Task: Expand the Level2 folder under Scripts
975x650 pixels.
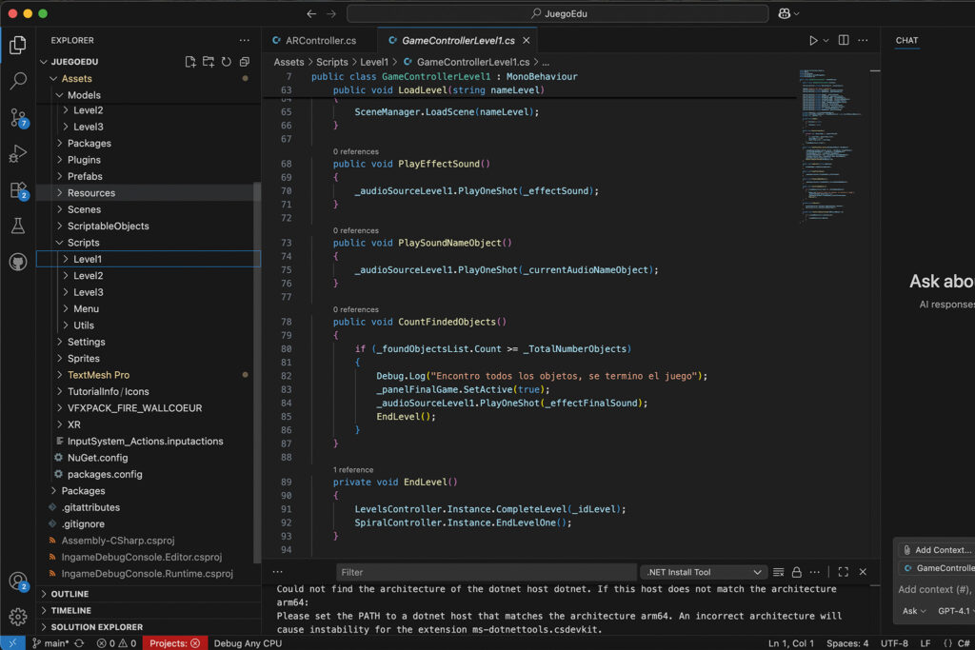Action: pyautogui.click(x=88, y=276)
